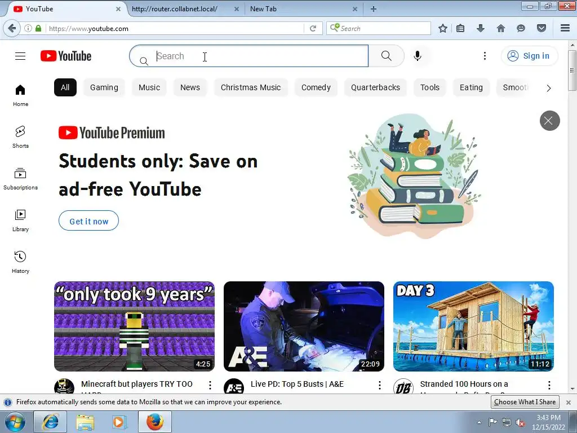Dismiss the YouTube Premium banner

click(x=550, y=121)
